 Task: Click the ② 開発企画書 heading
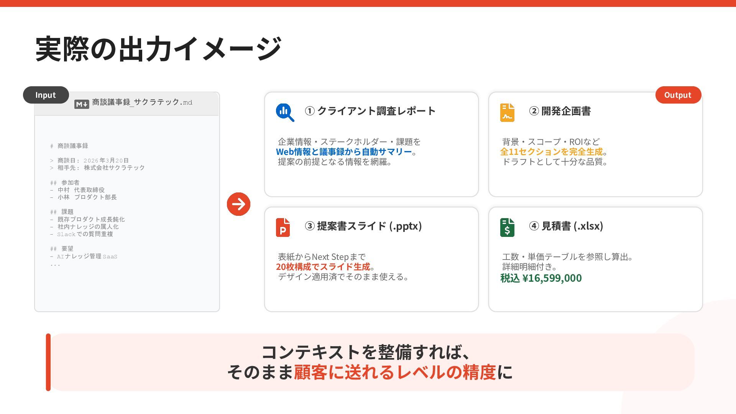click(x=560, y=111)
